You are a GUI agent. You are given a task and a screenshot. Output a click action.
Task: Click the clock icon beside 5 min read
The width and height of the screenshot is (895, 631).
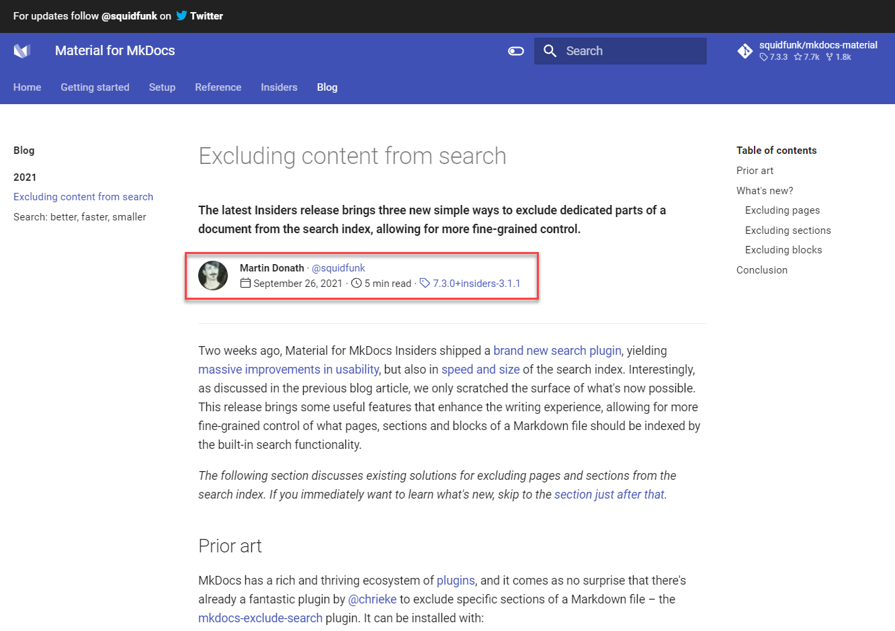click(x=356, y=284)
